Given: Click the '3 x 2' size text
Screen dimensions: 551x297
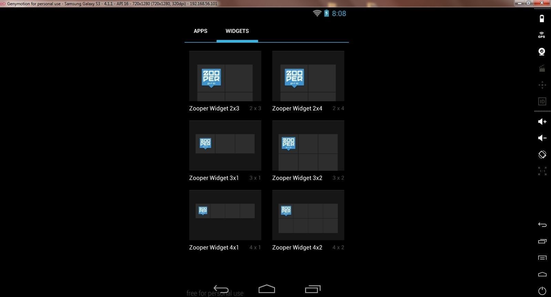Looking at the screenshot, I should 338,178.
